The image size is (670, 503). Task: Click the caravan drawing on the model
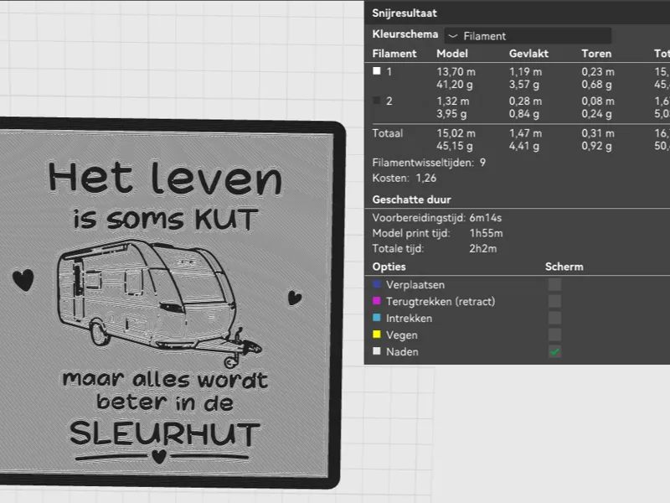point(158,302)
